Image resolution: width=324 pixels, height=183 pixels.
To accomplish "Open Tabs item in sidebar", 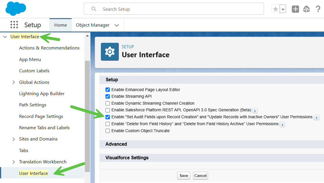I will pyautogui.click(x=23, y=150).
